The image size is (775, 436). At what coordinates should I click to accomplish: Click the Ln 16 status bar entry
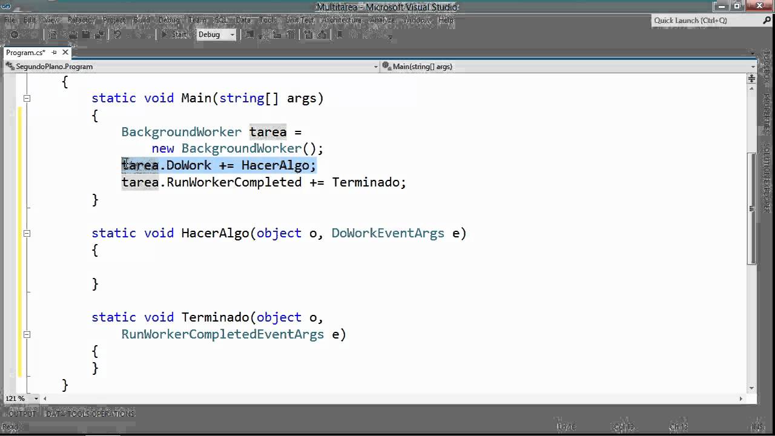pos(566,427)
